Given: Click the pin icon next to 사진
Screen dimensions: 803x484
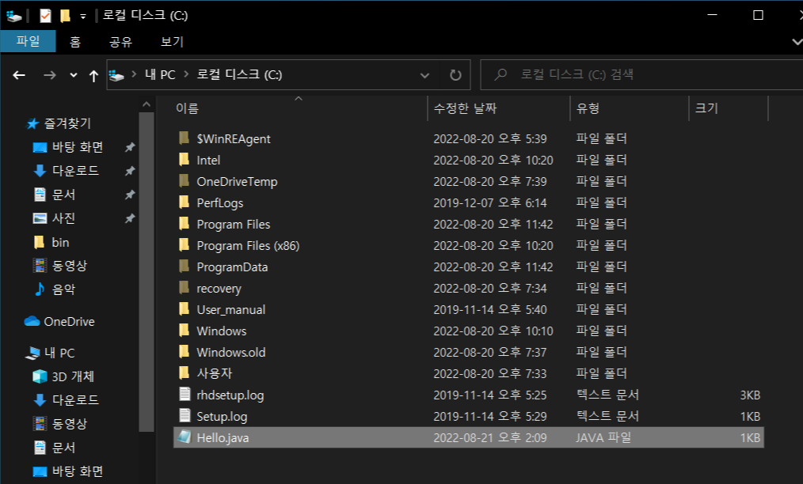Looking at the screenshot, I should [x=130, y=218].
